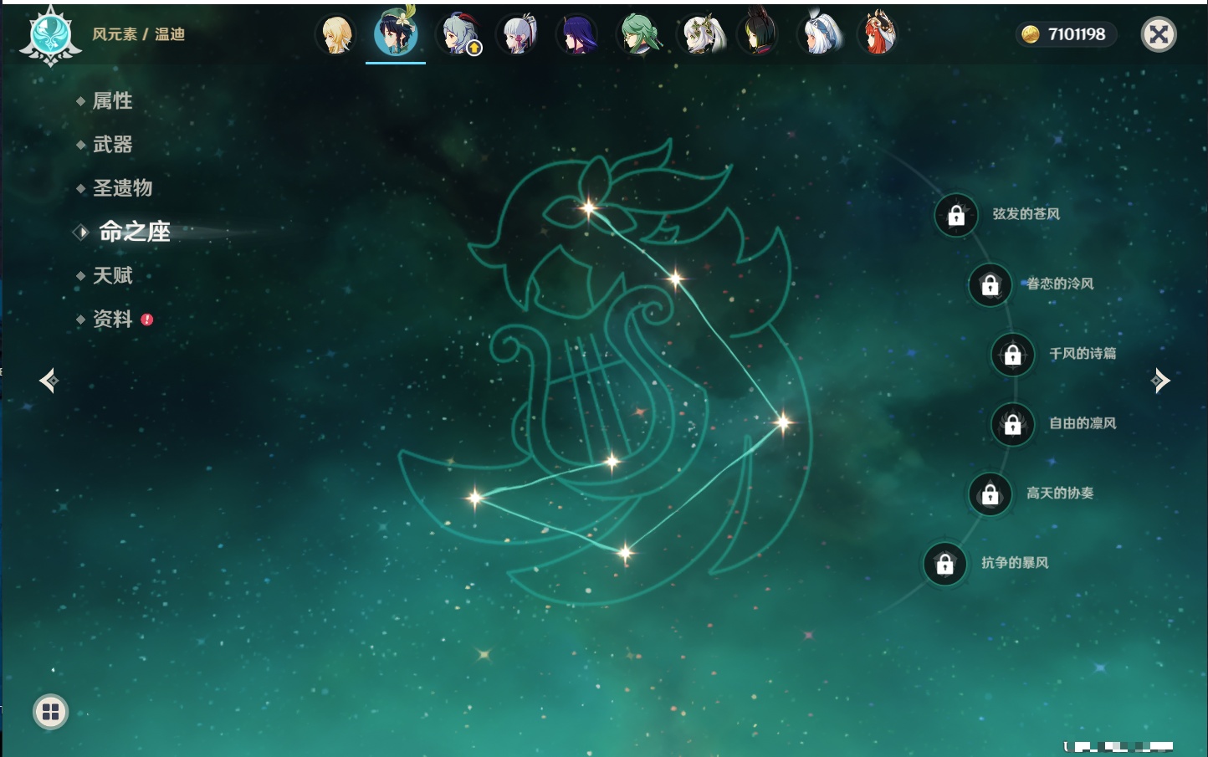Click the Mora amount 7101198
Image resolution: width=1208 pixels, height=757 pixels.
[1077, 34]
